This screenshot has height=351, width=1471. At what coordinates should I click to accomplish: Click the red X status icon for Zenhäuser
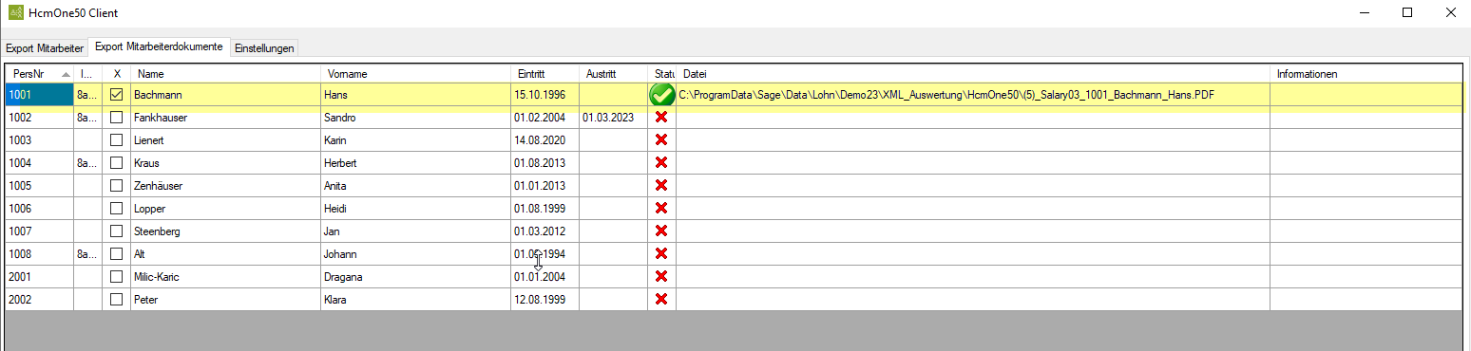661,185
